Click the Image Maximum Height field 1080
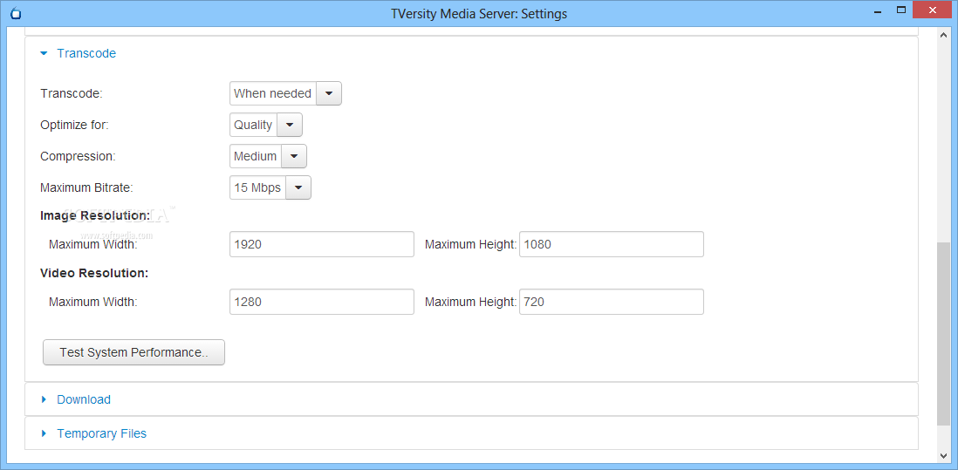 (612, 244)
